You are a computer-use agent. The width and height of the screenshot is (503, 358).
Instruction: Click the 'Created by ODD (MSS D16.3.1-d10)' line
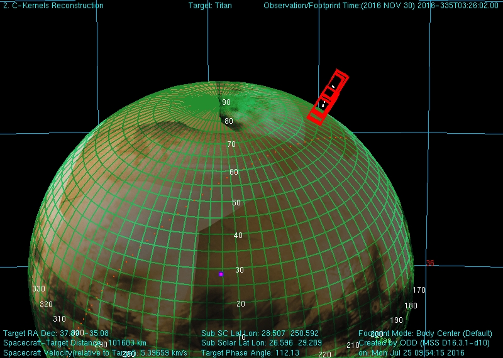pos(424,343)
